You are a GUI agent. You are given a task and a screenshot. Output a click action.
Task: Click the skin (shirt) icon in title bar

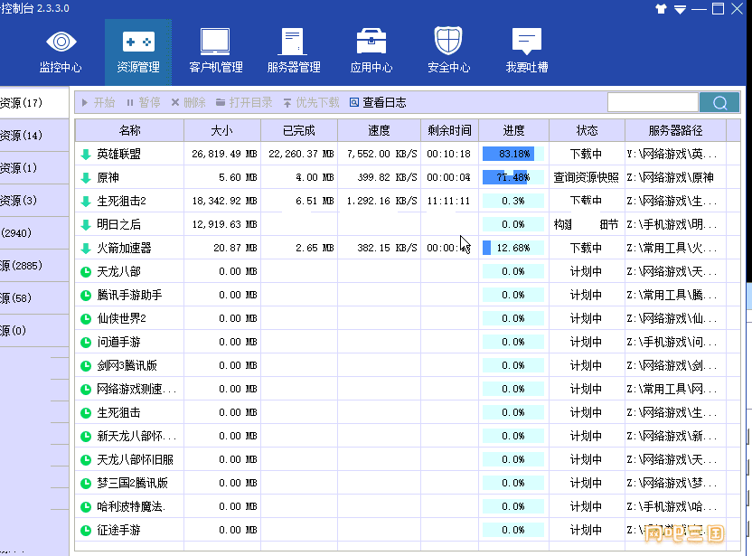click(661, 9)
